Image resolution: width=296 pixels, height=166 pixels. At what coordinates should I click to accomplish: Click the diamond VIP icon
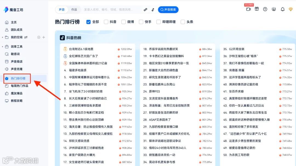point(291,9)
